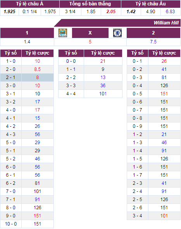Choose odds 151 for score 10 - 0
Screen dimensions: 181x229
click(37, 224)
